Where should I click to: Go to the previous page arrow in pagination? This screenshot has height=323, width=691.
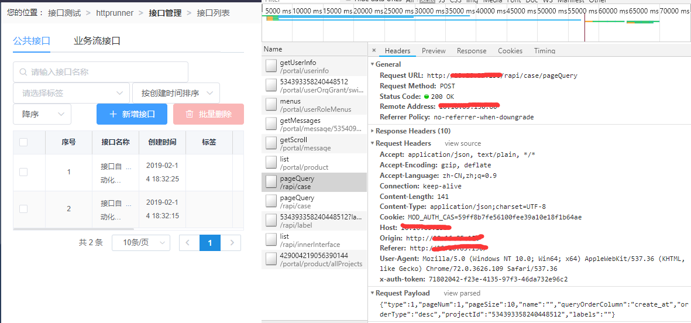188,243
